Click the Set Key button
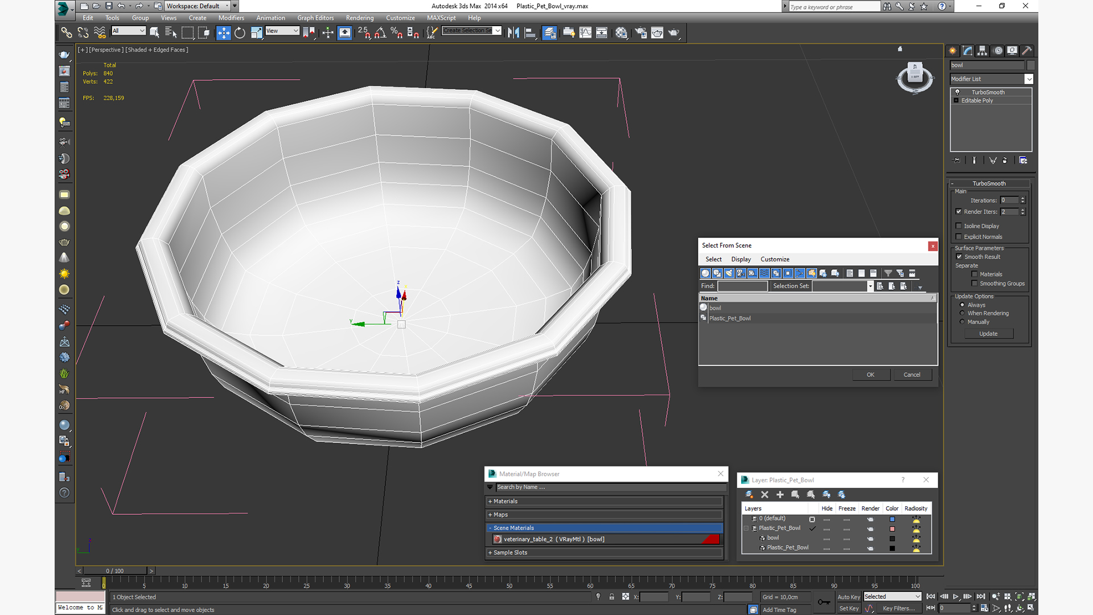 click(x=848, y=608)
